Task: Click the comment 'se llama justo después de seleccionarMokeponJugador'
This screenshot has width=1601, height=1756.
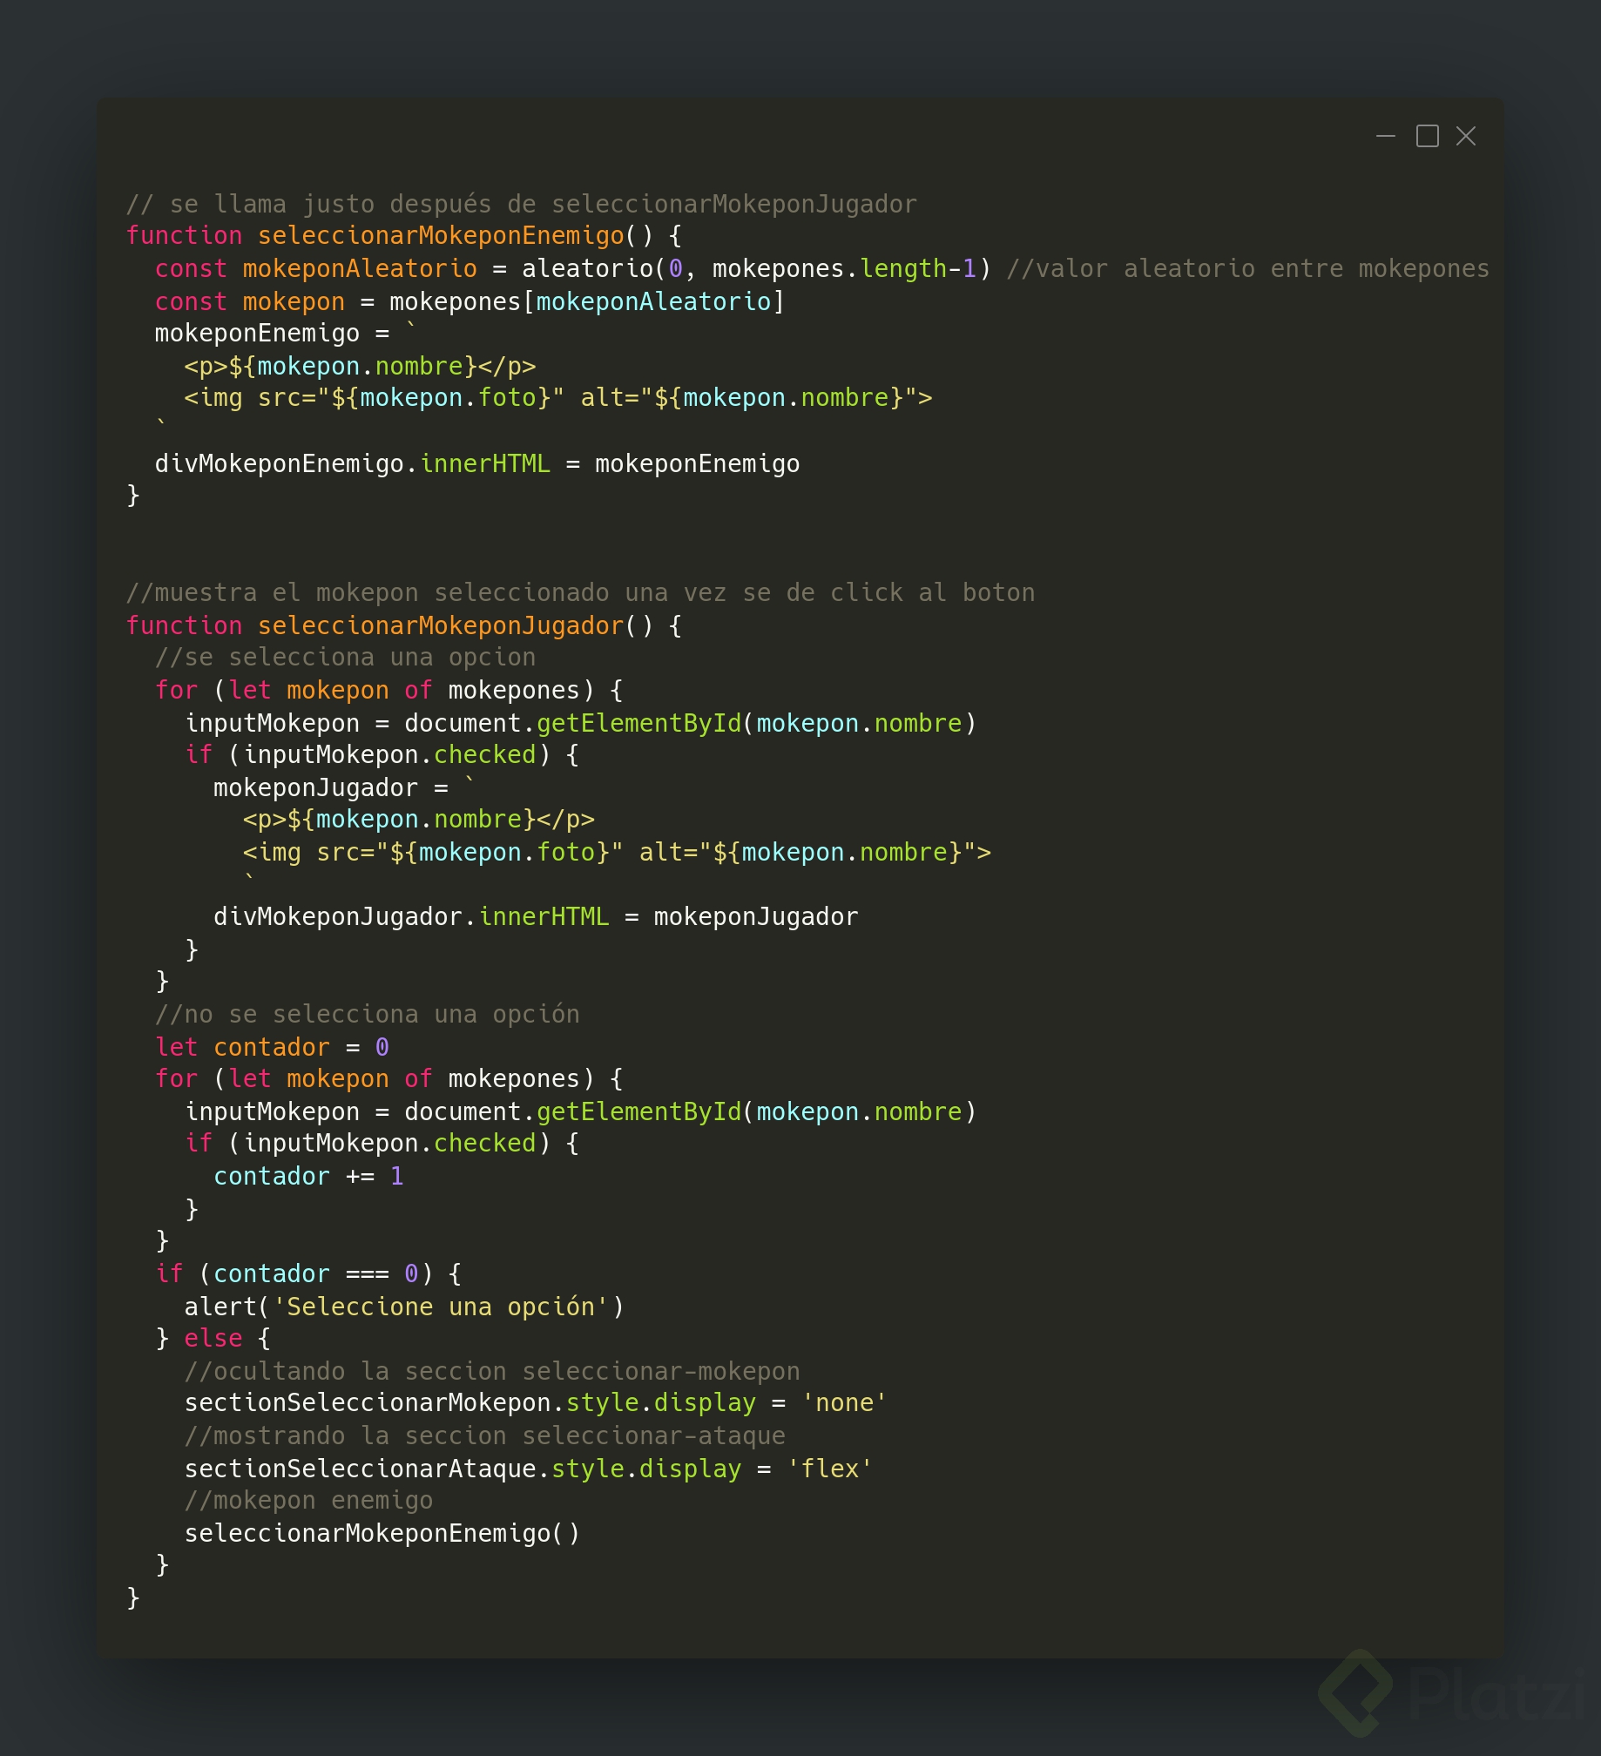Action: [x=522, y=204]
